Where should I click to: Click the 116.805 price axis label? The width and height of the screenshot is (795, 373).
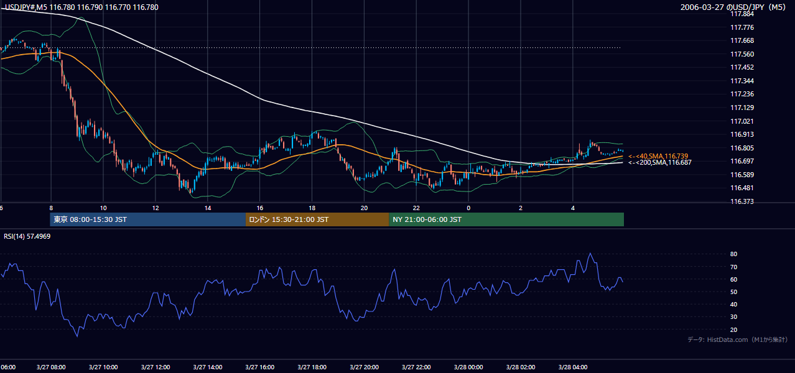(x=742, y=148)
